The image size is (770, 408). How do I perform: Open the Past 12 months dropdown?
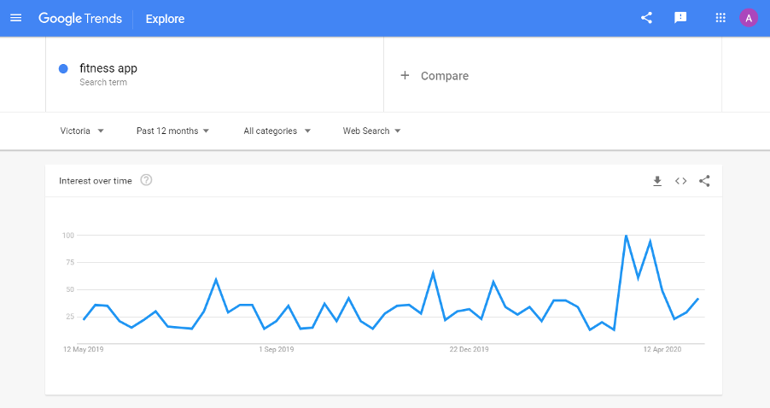172,131
